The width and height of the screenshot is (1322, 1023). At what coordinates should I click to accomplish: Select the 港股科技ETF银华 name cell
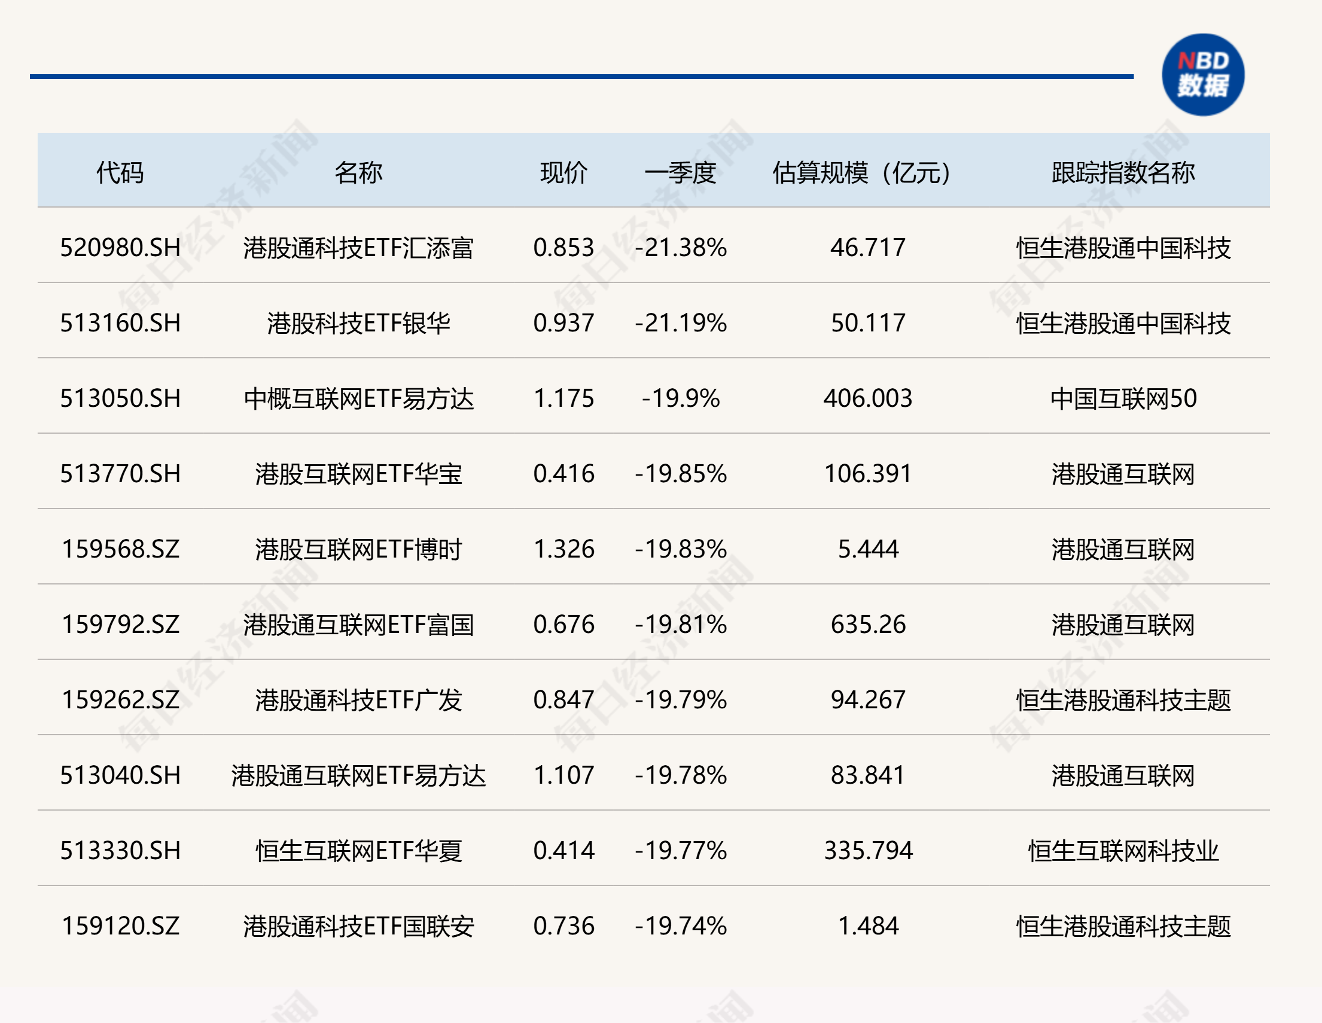click(358, 323)
